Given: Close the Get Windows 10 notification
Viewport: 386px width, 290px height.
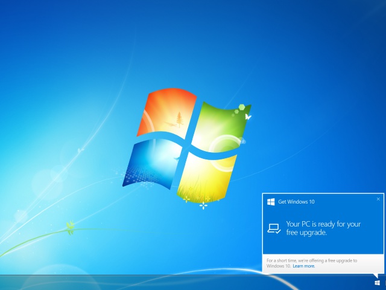Looking at the screenshot, I should coord(378,199).
